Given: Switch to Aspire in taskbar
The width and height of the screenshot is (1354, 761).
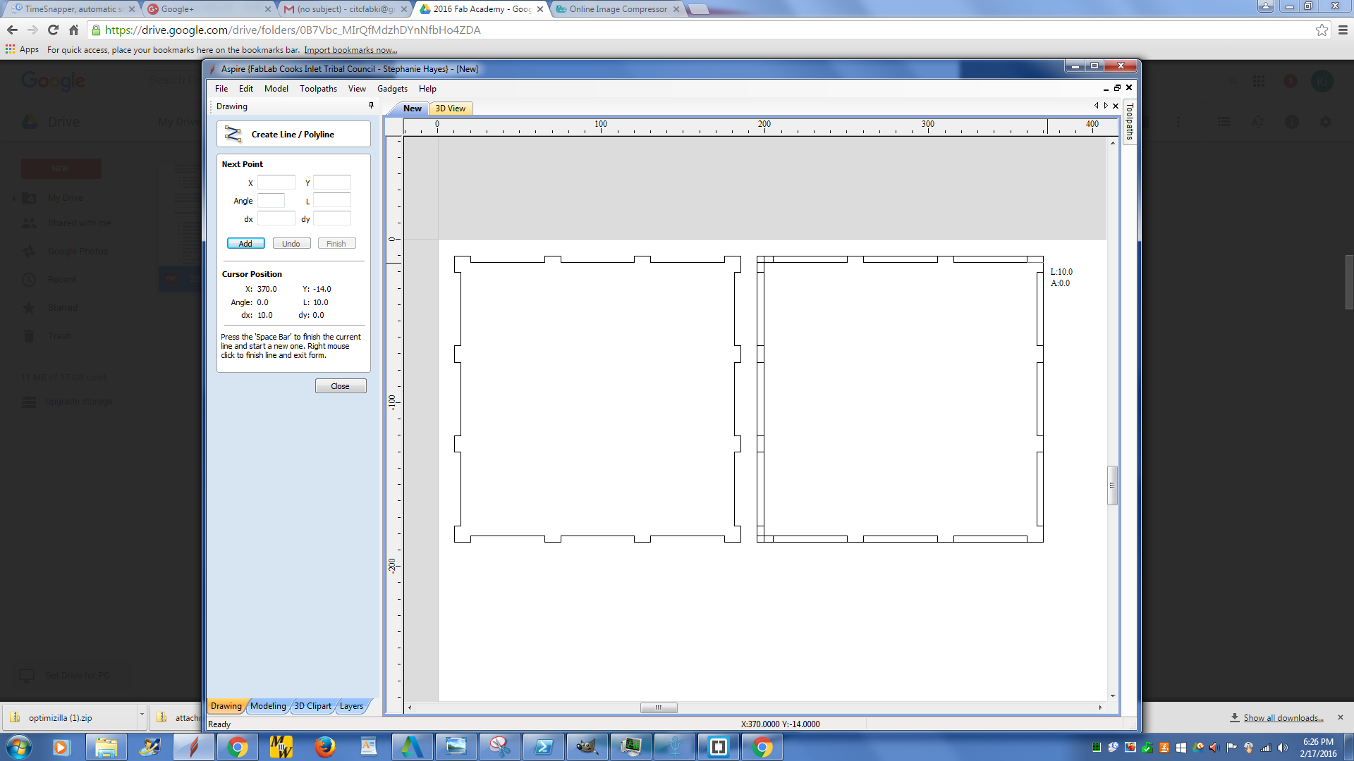Looking at the screenshot, I should [x=193, y=747].
